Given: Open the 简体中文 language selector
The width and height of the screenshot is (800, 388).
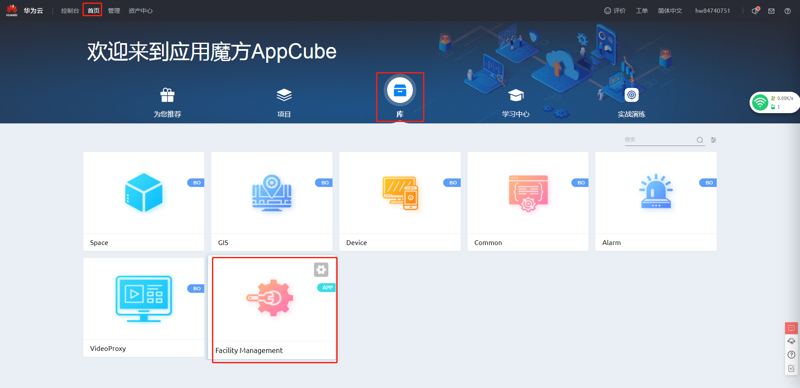Looking at the screenshot, I should 670,11.
